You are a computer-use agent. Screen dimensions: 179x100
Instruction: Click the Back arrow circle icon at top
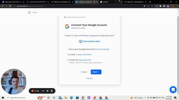tap(29, 12)
